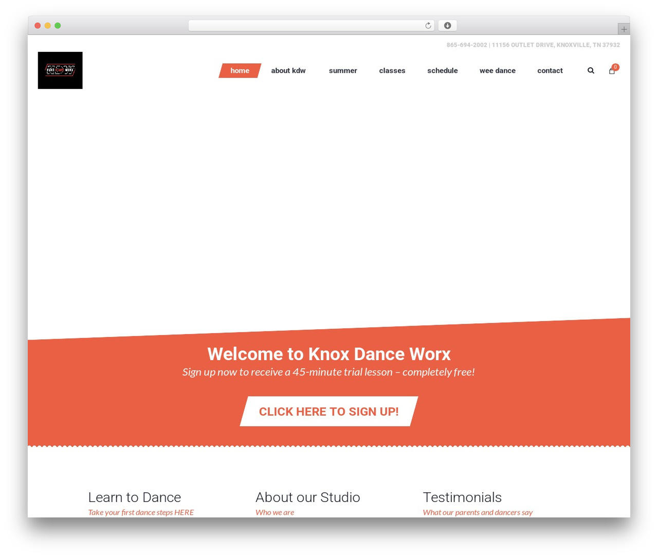Close the browser window with red button

click(38, 26)
